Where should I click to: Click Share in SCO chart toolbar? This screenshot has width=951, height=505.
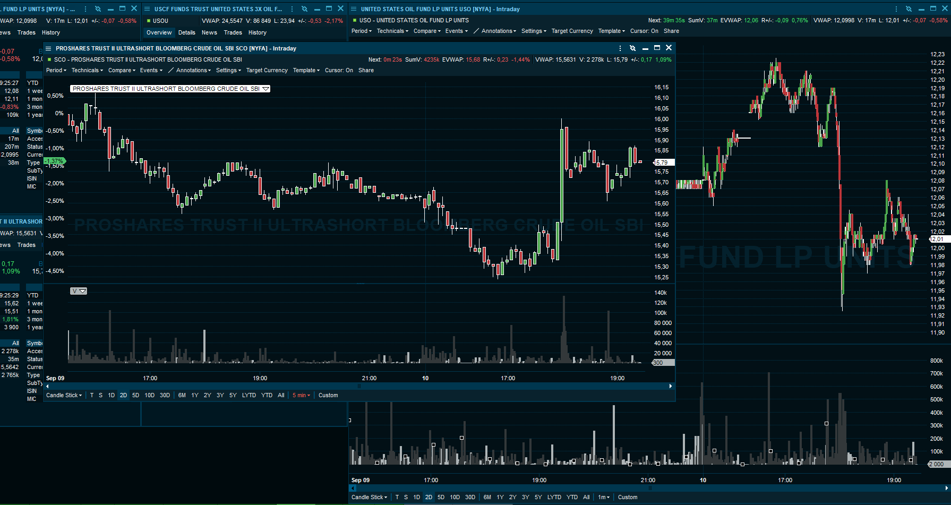coord(366,70)
